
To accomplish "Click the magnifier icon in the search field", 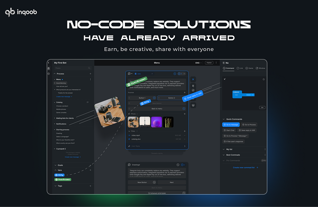I will [89, 68].
